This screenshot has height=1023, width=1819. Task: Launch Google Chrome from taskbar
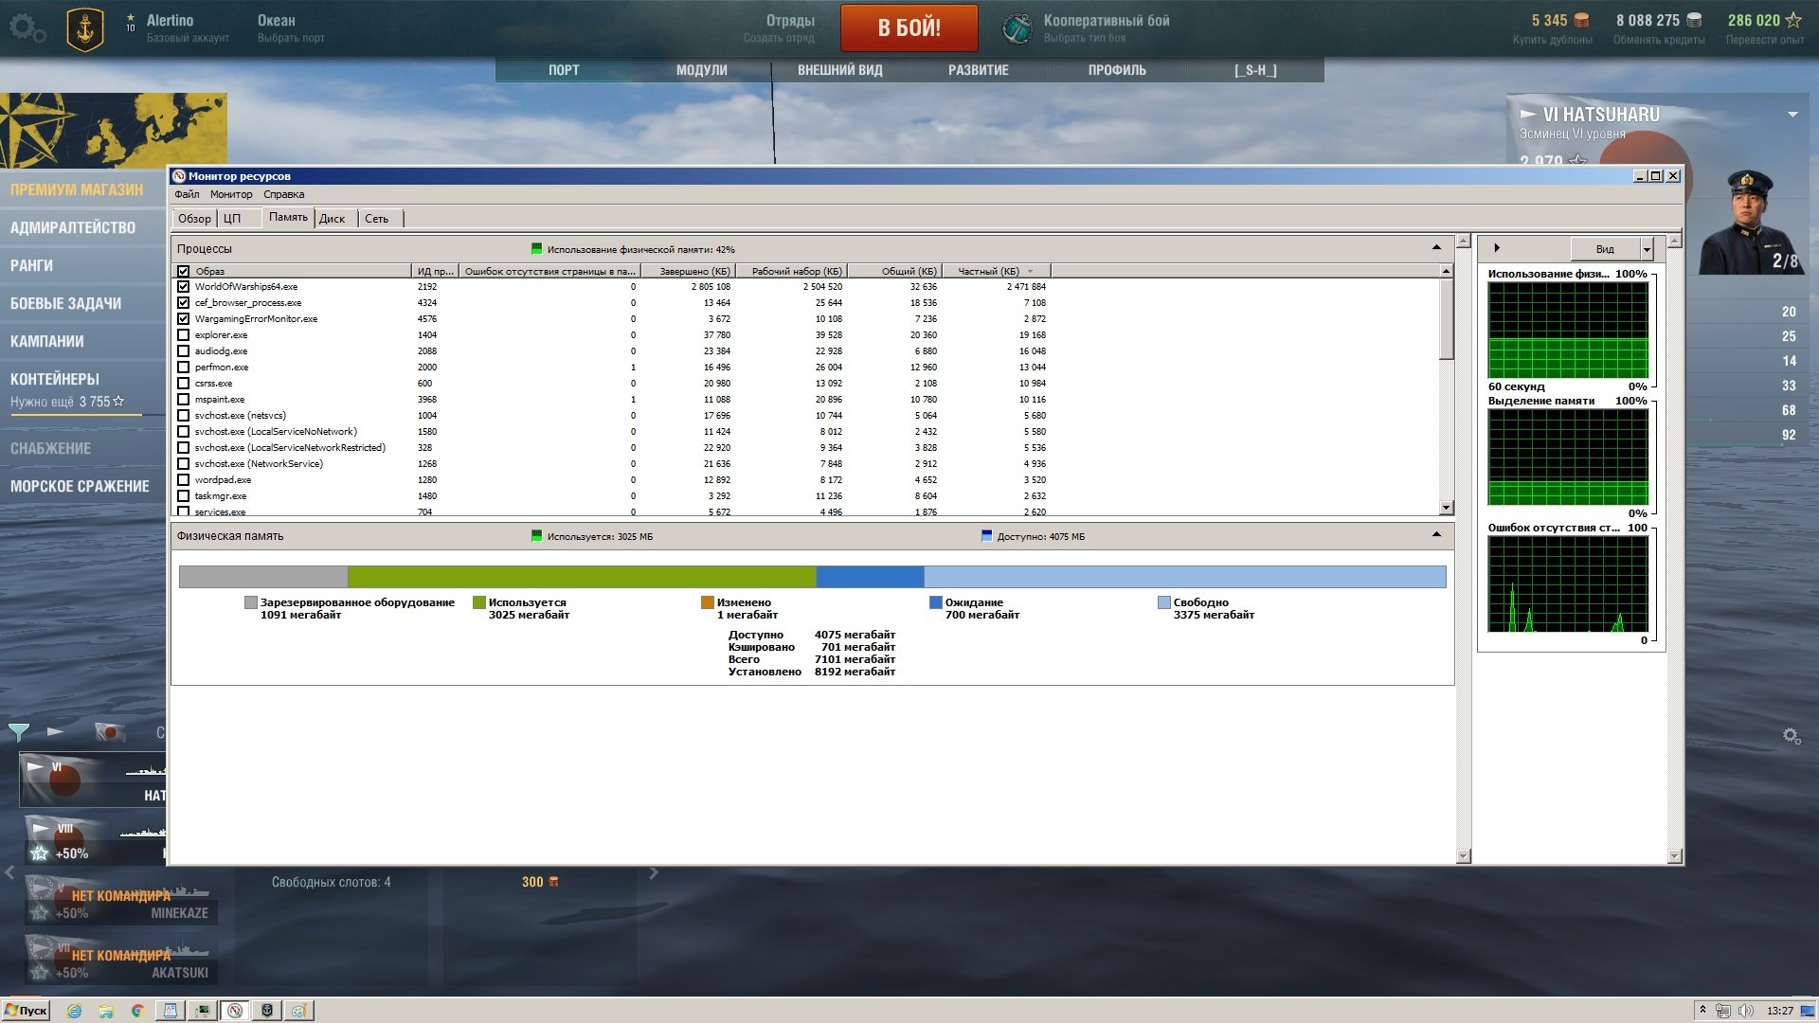click(x=137, y=1011)
